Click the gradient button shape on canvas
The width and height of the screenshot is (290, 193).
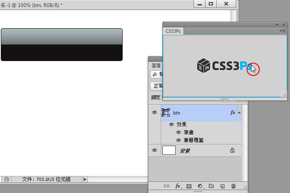point(62,44)
